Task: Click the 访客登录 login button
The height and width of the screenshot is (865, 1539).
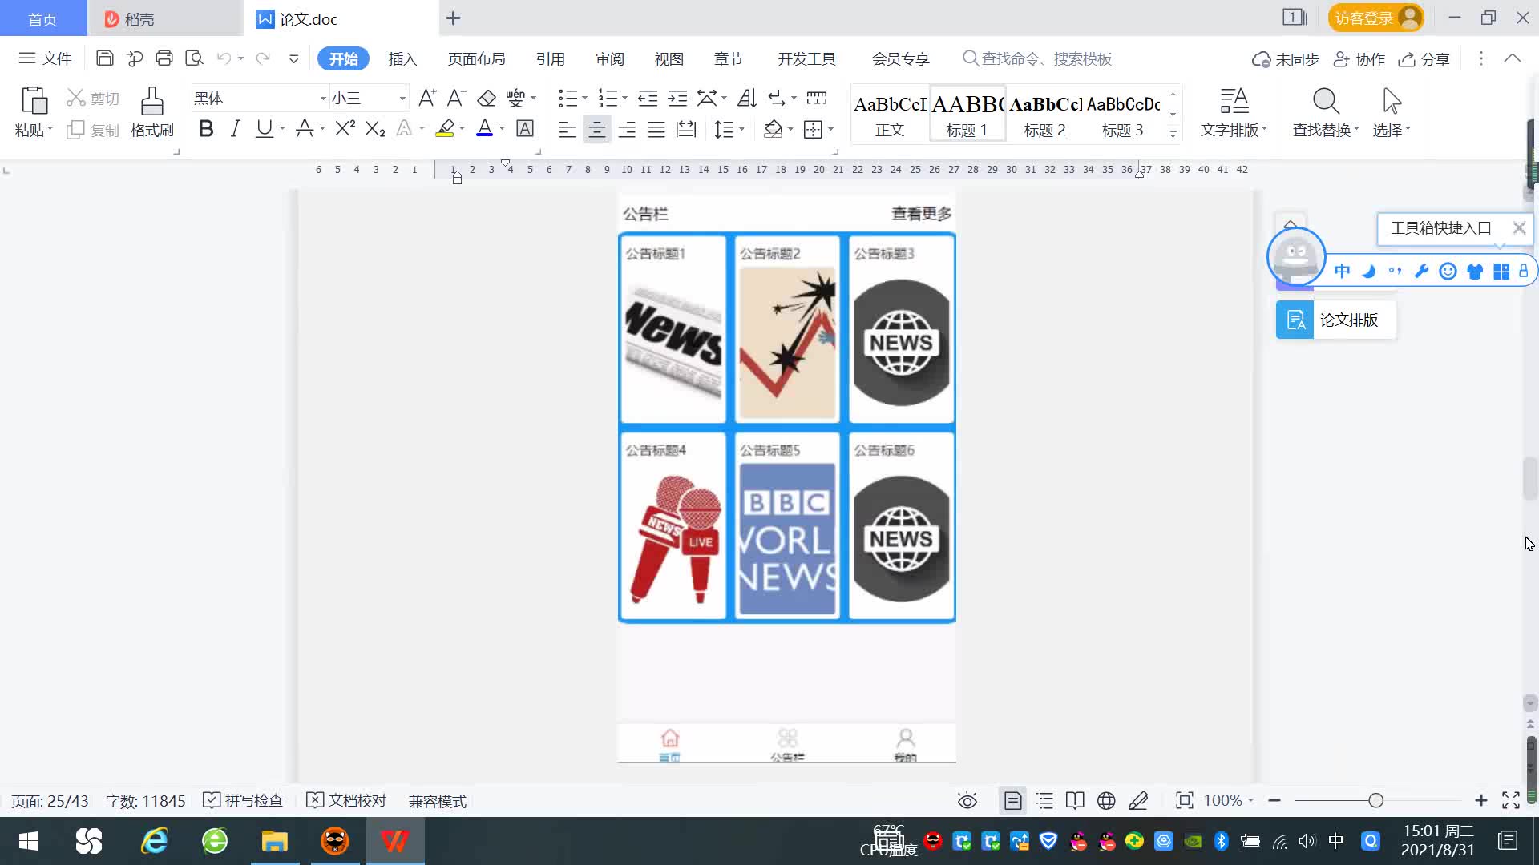Action: [x=1375, y=18]
